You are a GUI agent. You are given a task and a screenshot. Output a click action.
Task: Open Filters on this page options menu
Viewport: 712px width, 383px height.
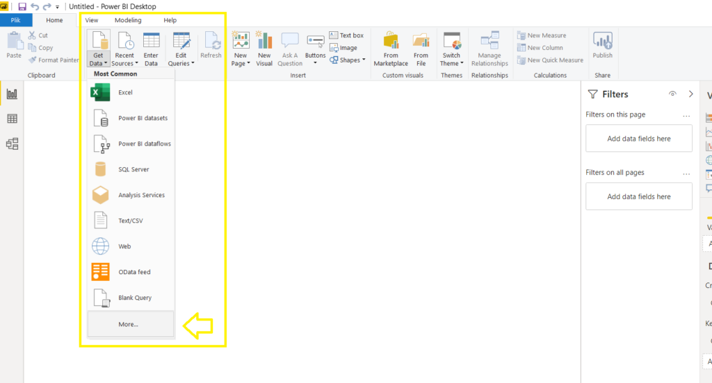click(x=686, y=116)
